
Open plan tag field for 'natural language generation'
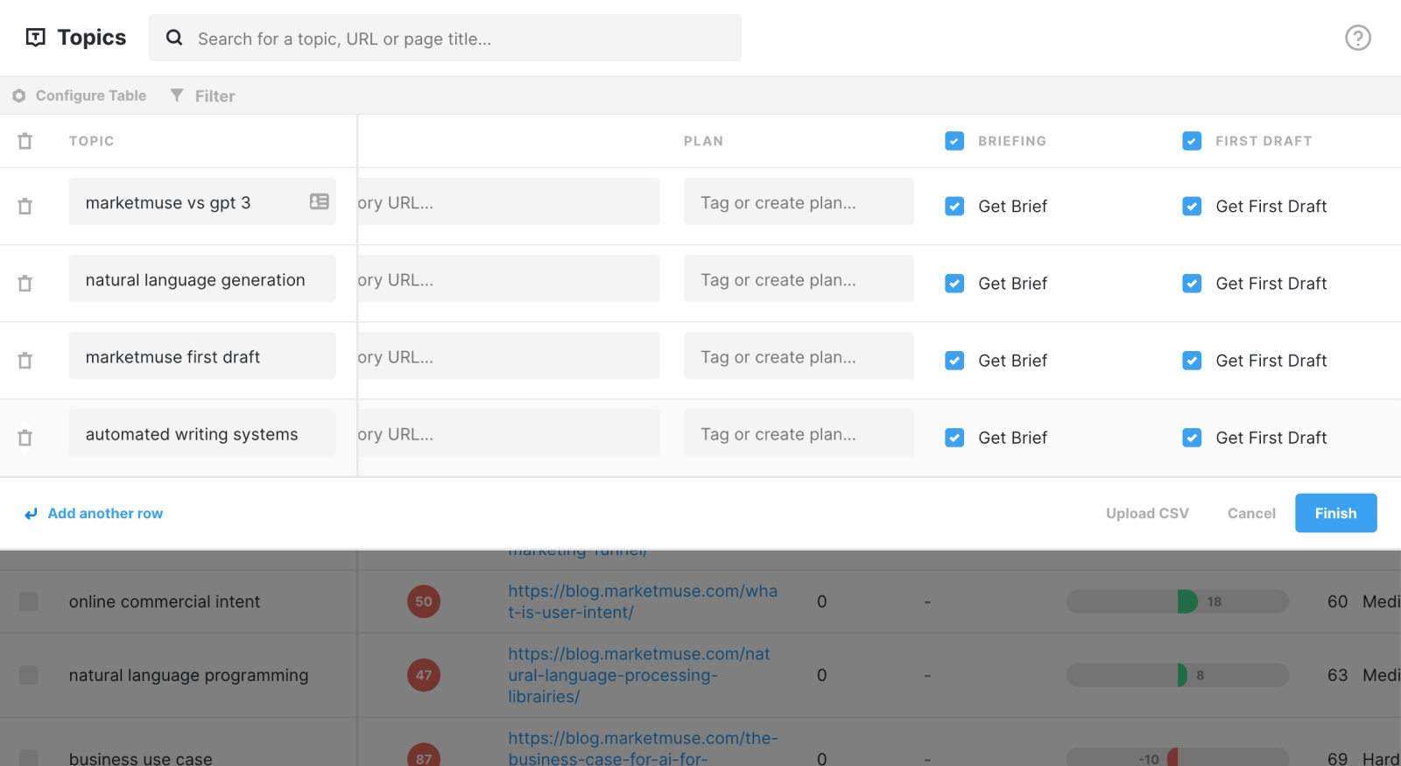coord(799,279)
